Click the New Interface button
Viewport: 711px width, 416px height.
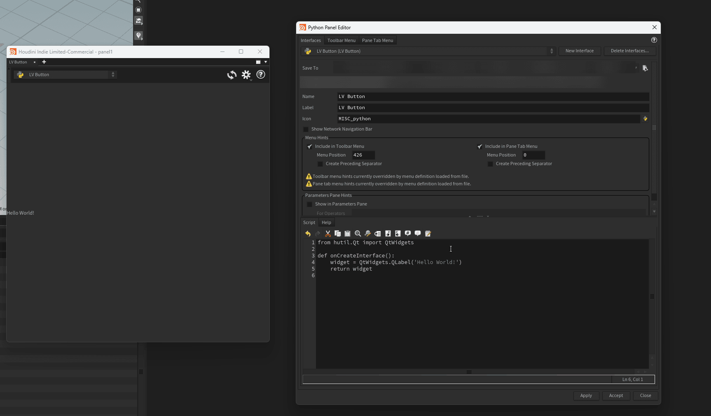(x=579, y=51)
